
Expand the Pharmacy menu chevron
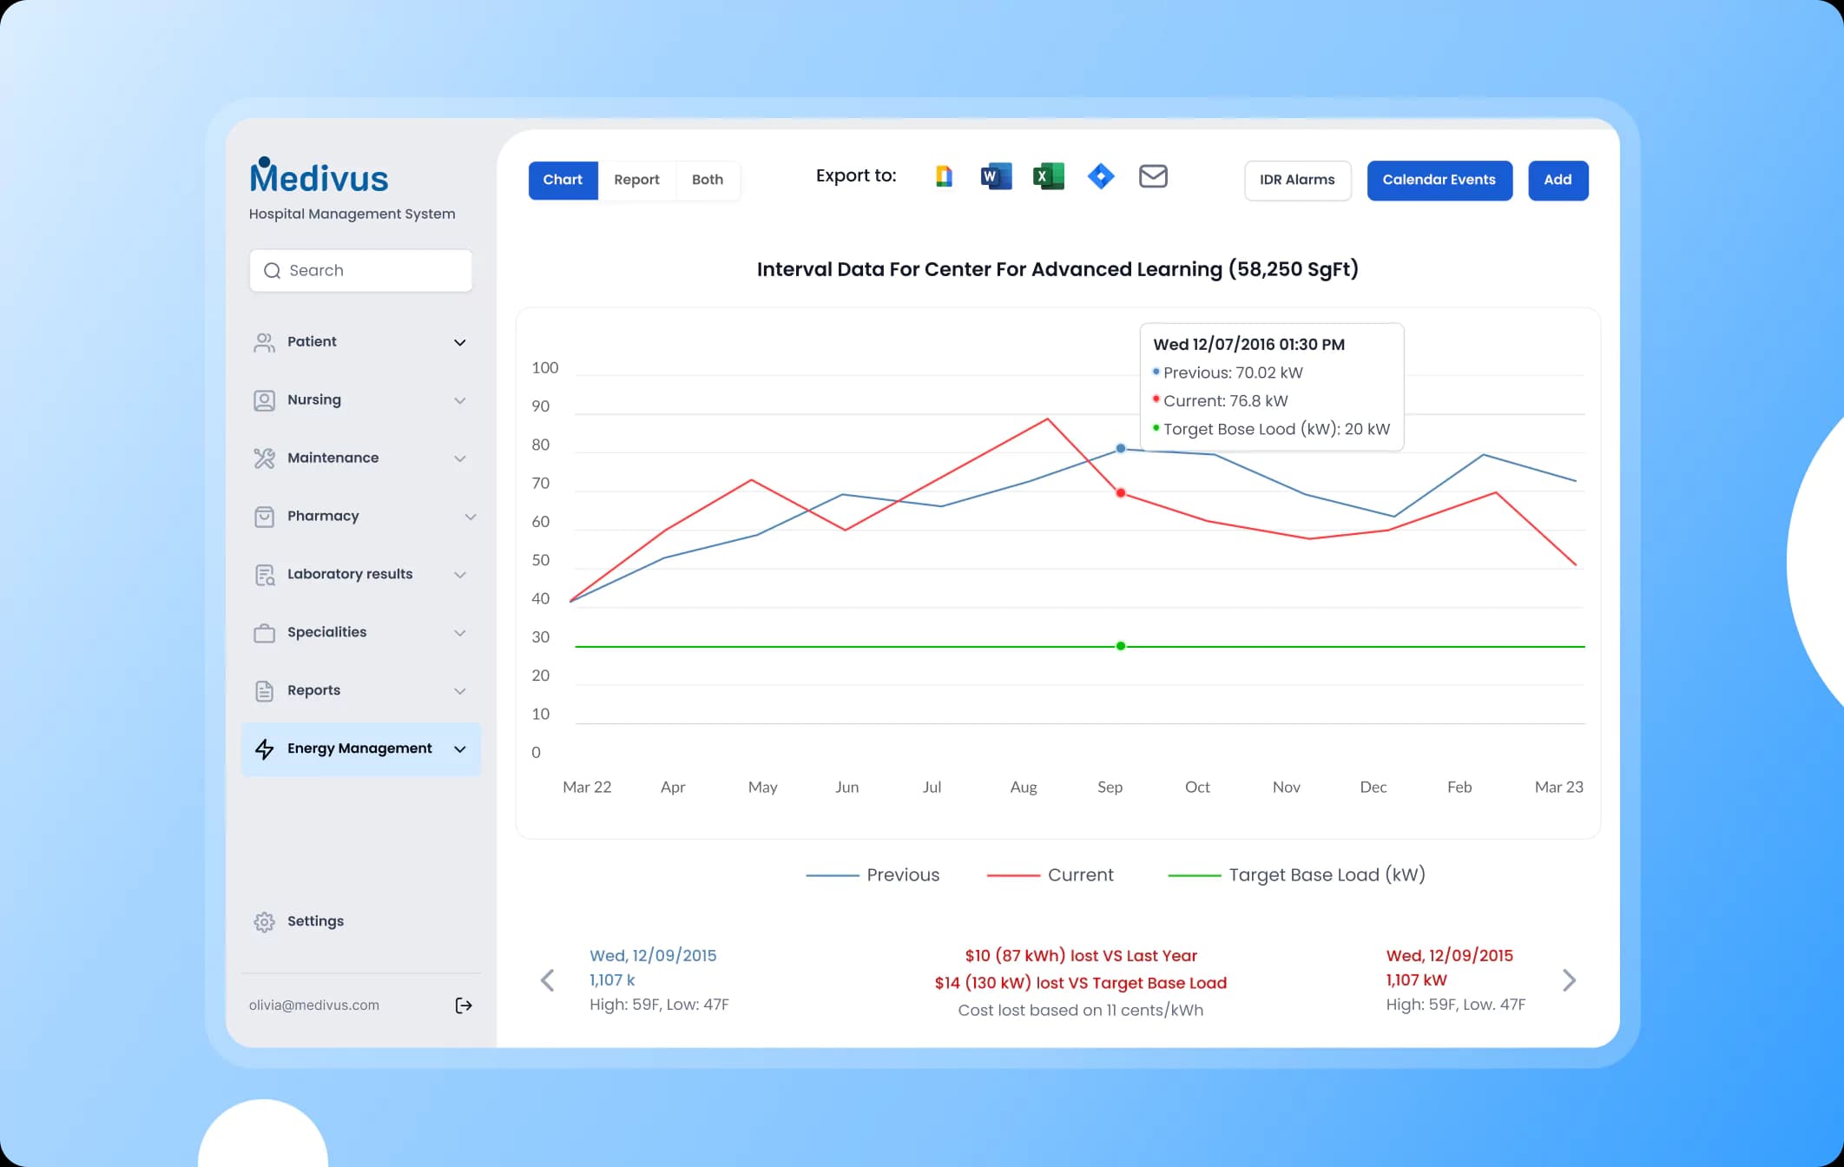(471, 517)
